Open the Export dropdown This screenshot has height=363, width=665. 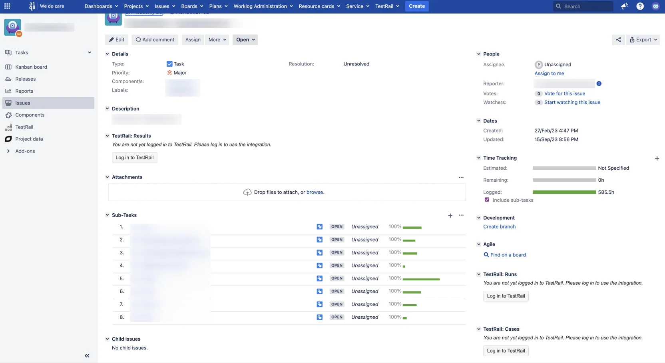point(643,40)
